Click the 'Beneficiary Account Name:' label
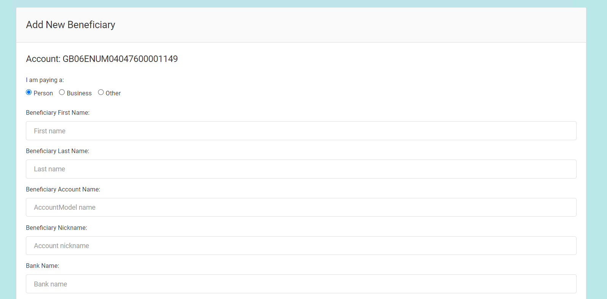 coord(63,190)
